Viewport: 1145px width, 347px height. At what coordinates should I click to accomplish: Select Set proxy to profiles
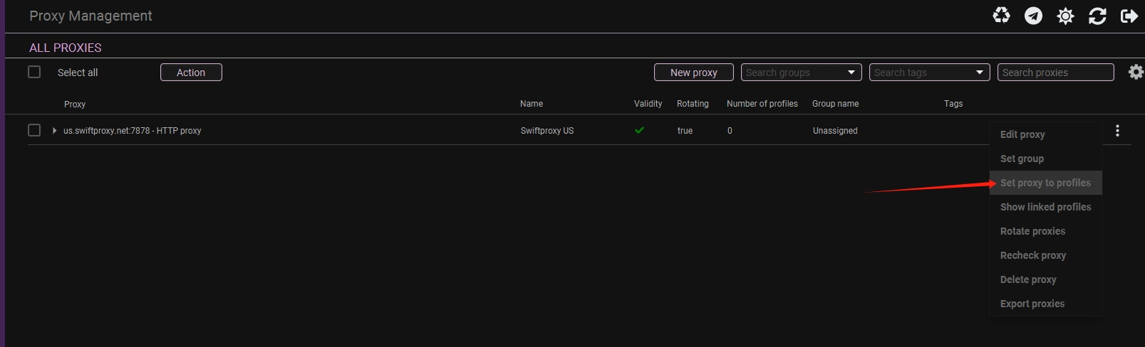[1045, 183]
